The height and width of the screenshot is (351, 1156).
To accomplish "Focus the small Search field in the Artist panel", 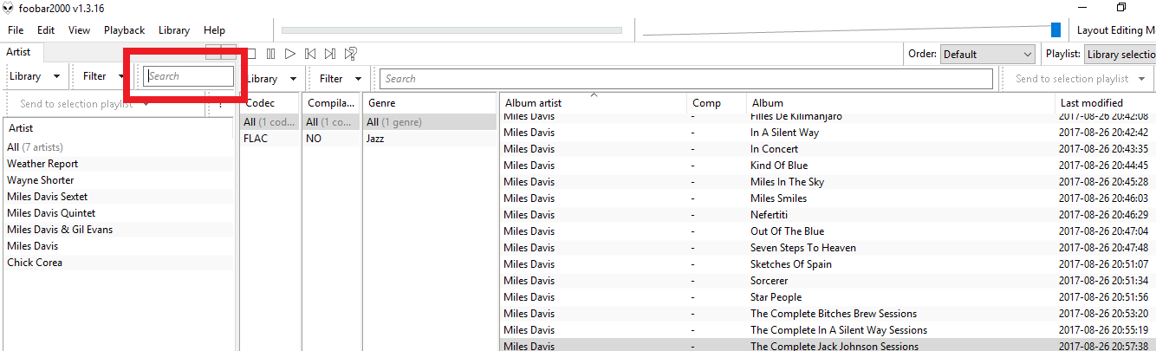I will click(189, 76).
